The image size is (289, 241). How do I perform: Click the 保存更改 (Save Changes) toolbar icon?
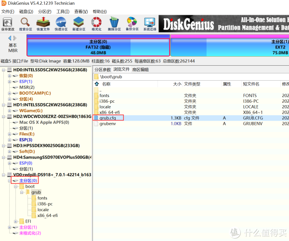pos(8,23)
